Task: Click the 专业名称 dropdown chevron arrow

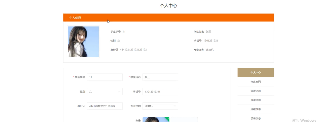Action: pyautogui.click(x=175, y=106)
